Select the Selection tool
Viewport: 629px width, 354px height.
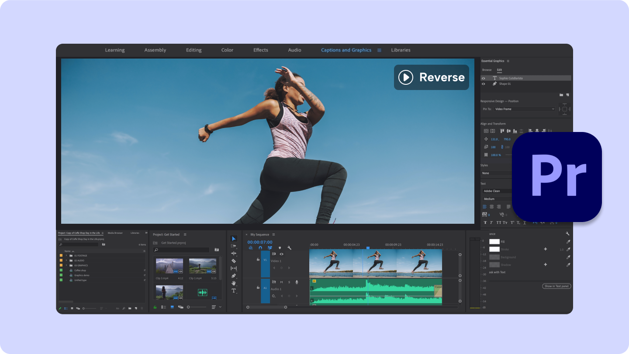point(234,239)
